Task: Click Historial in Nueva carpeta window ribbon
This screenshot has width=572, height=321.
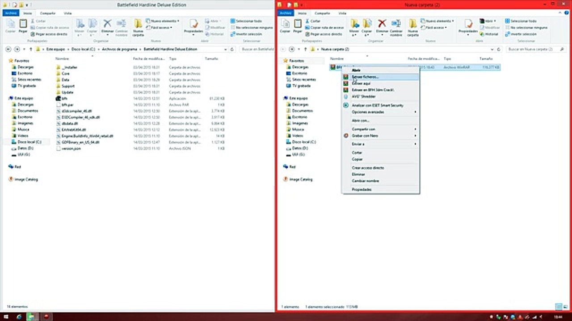Action: 489,34
